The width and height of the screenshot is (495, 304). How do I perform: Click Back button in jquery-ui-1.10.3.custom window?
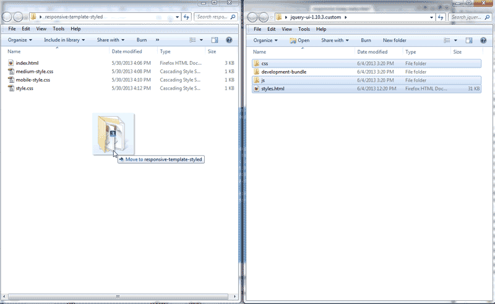pos(252,17)
